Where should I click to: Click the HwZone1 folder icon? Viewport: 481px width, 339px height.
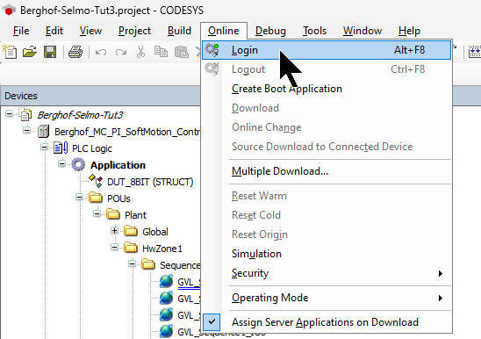[131, 248]
